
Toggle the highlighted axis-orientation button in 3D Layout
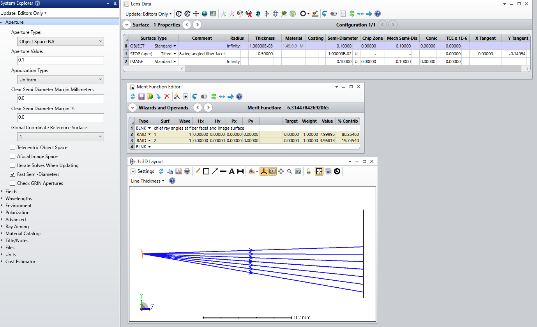(x=263, y=171)
